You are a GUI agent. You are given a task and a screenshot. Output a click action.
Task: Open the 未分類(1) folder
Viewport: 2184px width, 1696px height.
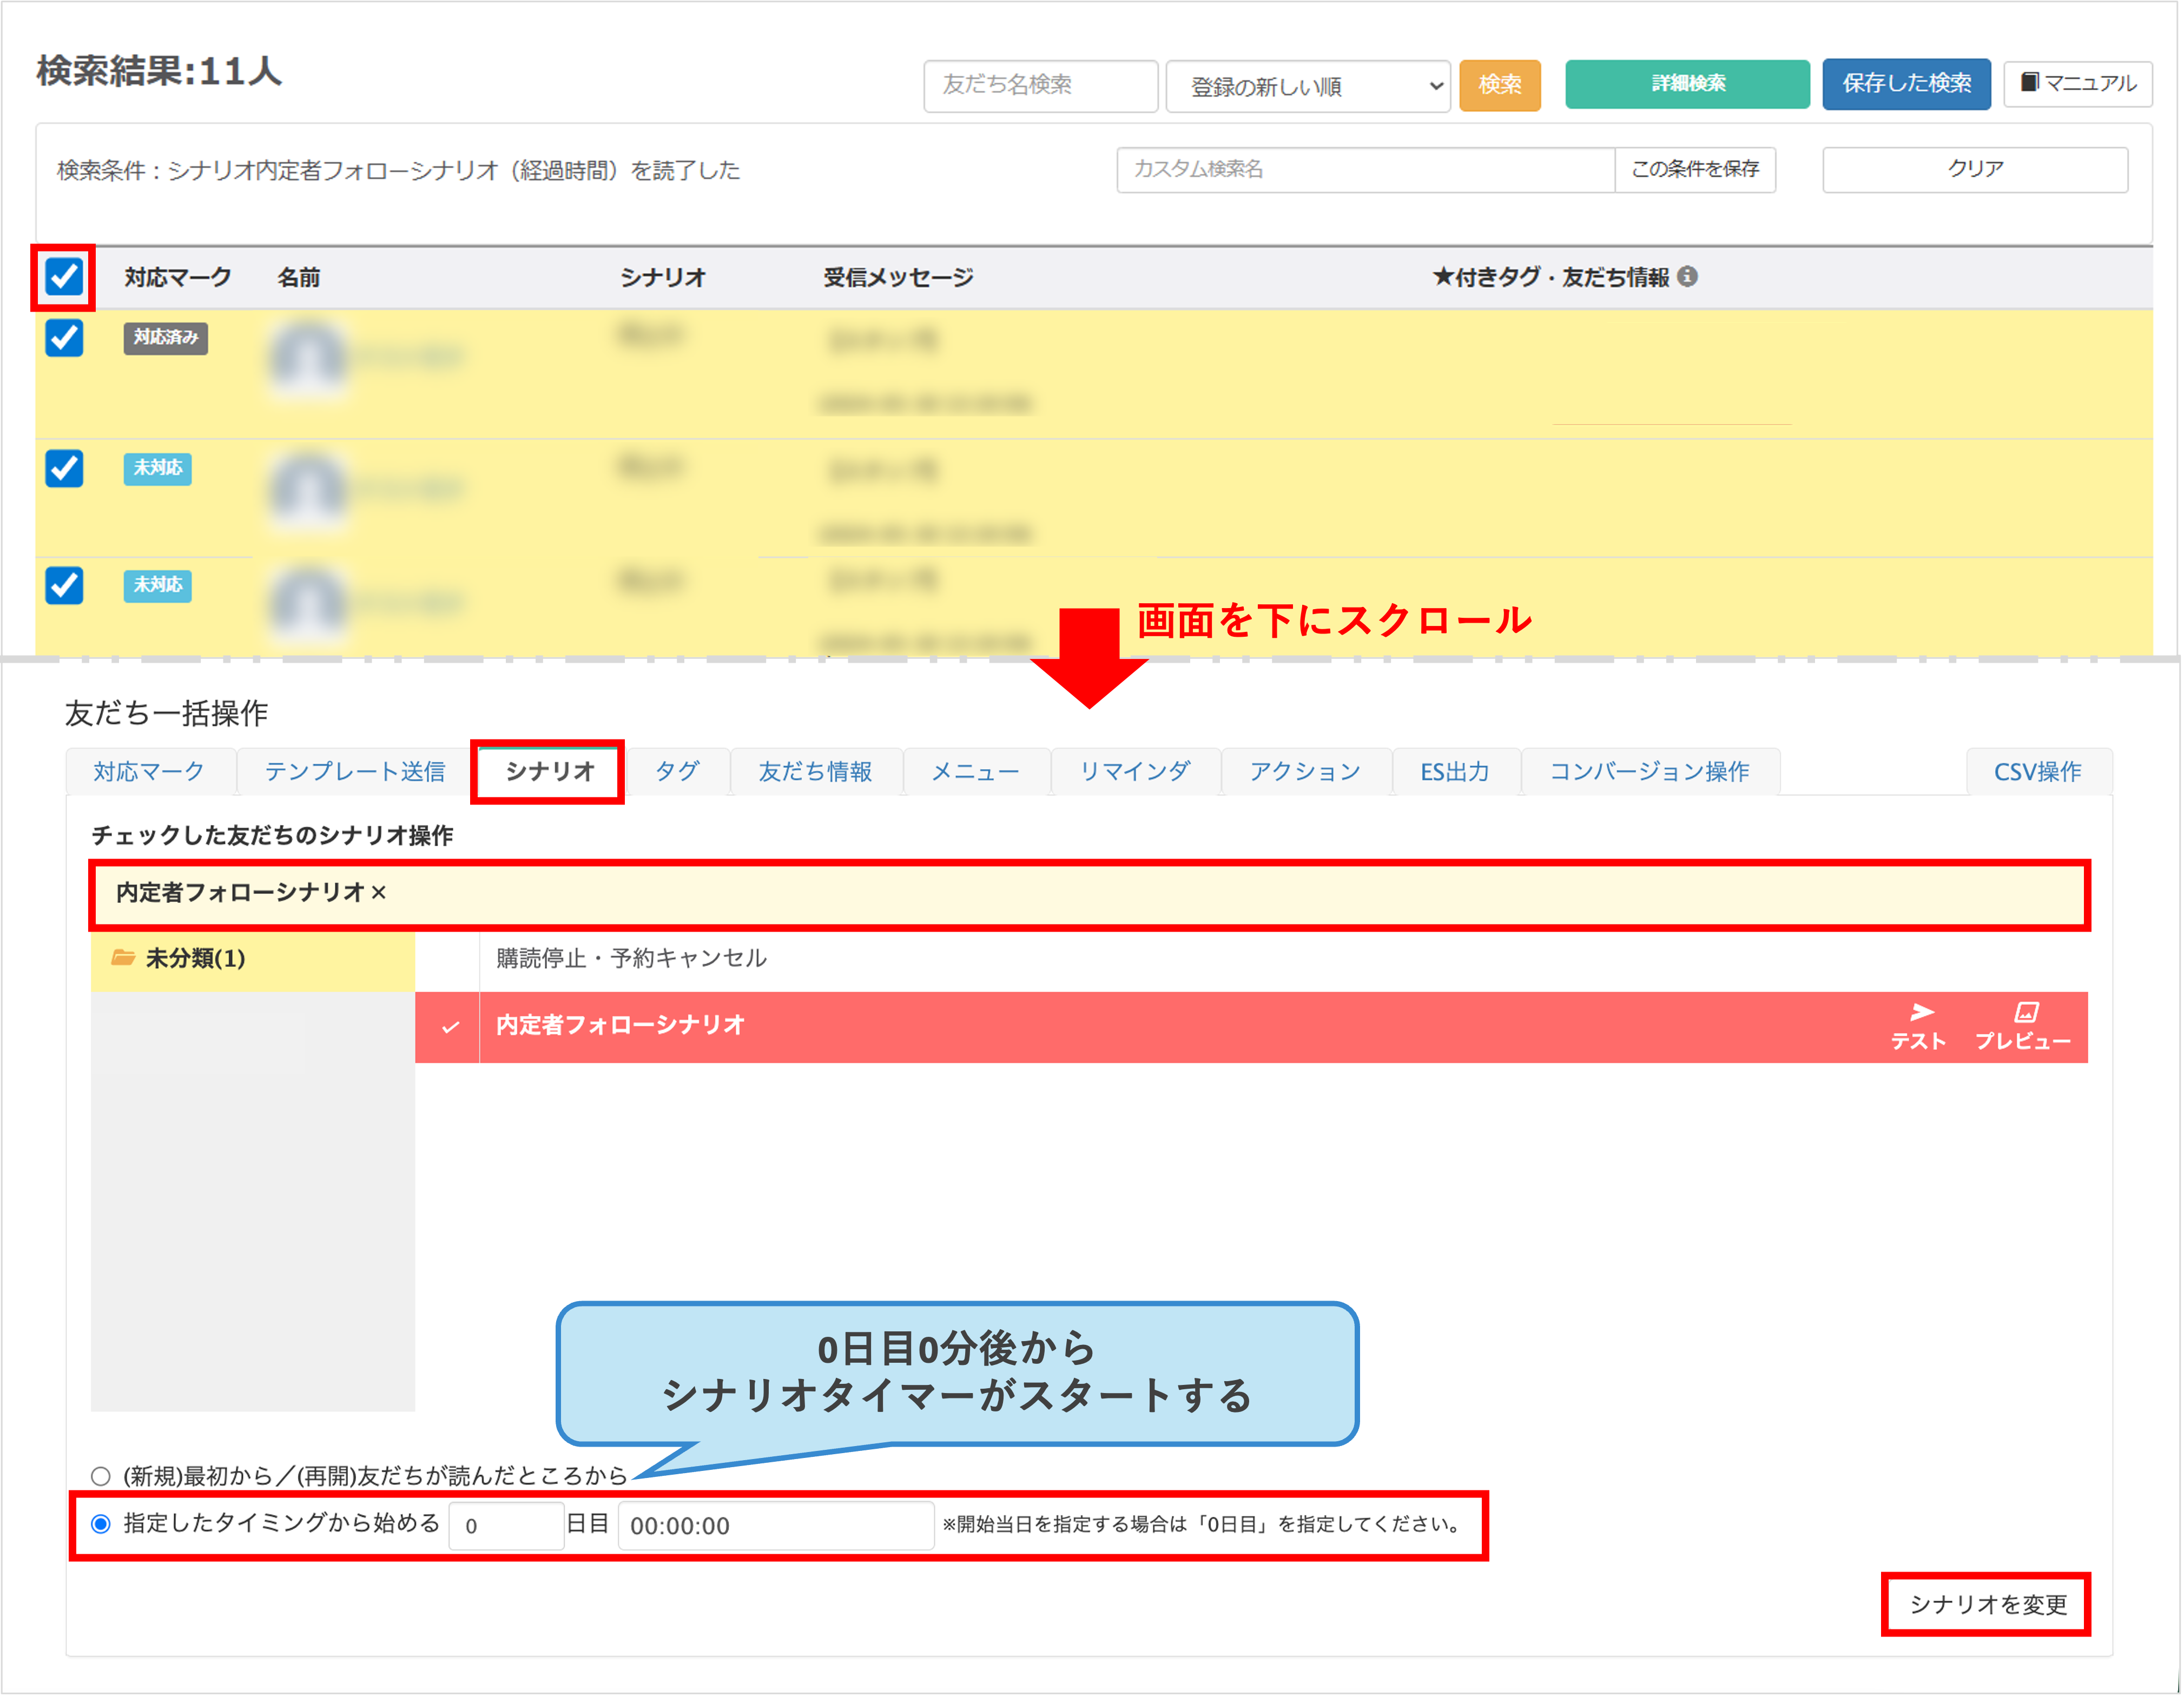pyautogui.click(x=194, y=958)
